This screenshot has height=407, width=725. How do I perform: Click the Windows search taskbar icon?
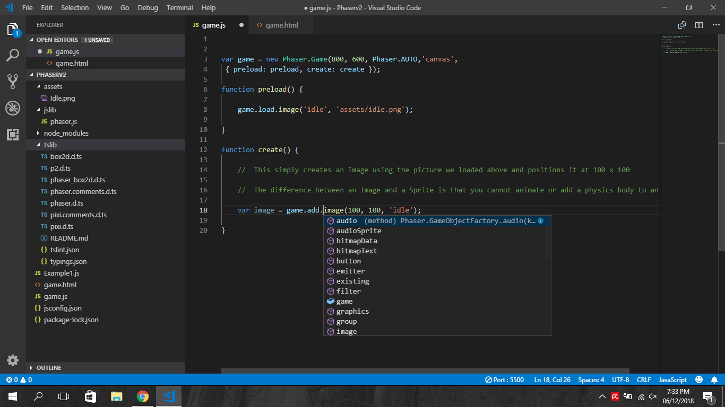(38, 396)
